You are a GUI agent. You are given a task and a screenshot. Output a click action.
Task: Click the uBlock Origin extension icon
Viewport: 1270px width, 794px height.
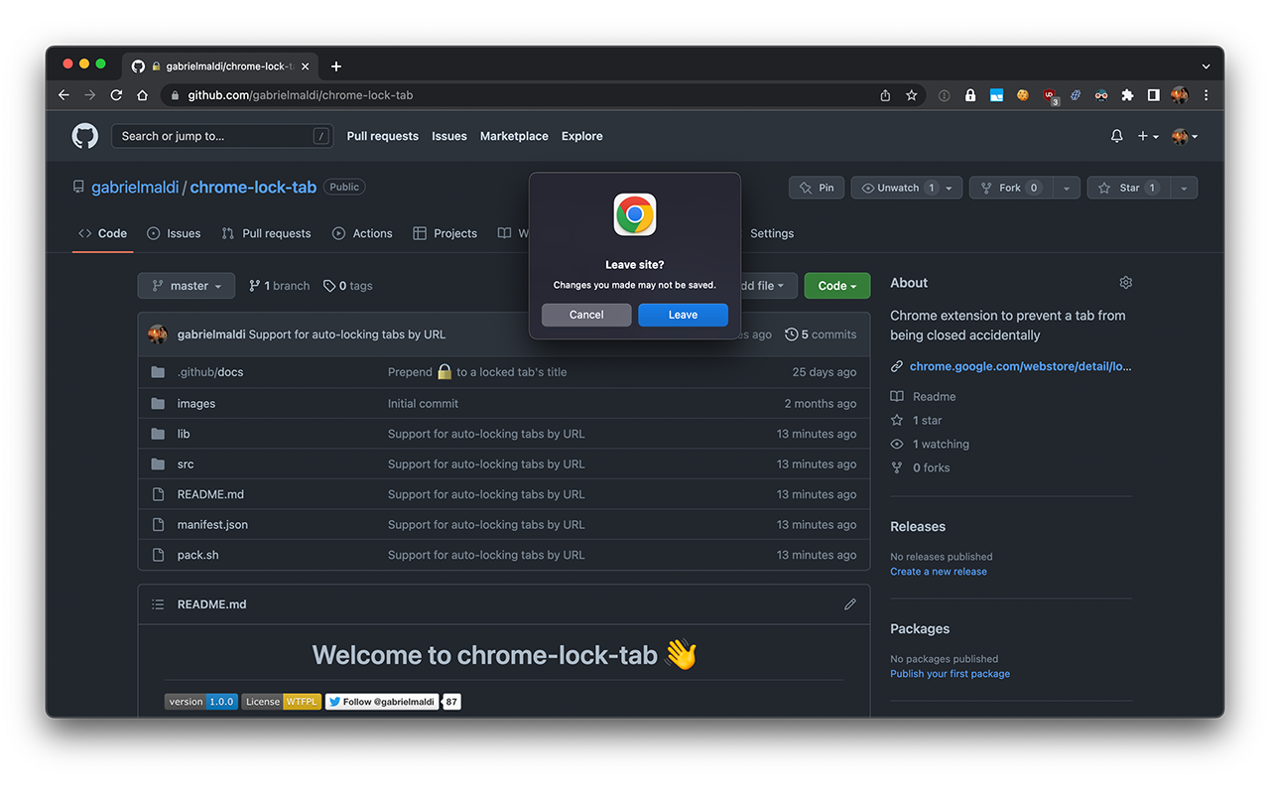(x=1050, y=95)
